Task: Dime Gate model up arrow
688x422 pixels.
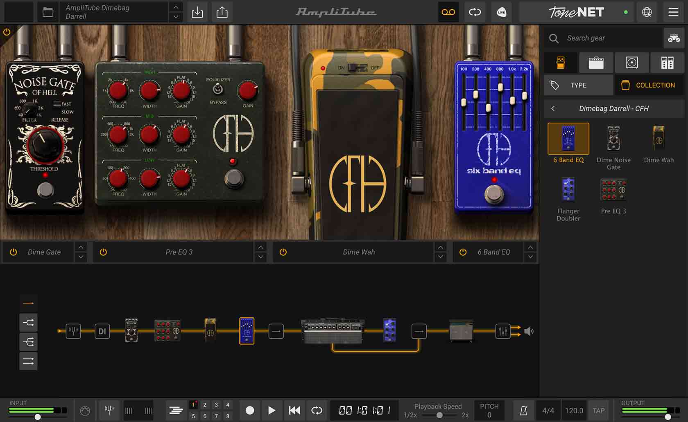Action: pos(81,247)
